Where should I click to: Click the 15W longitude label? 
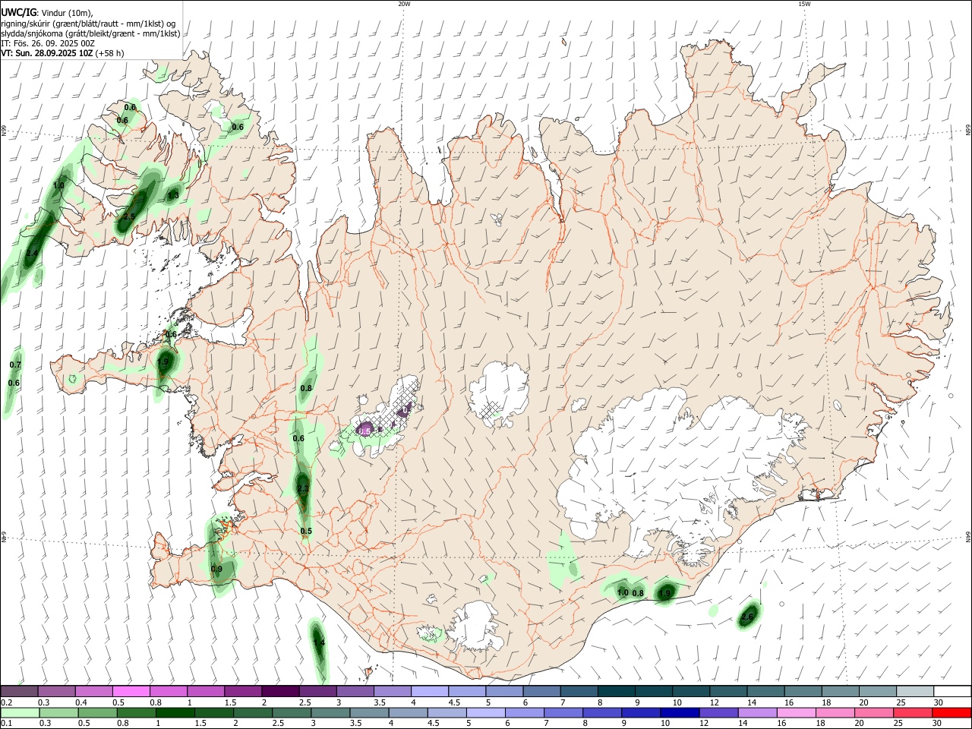point(804,4)
